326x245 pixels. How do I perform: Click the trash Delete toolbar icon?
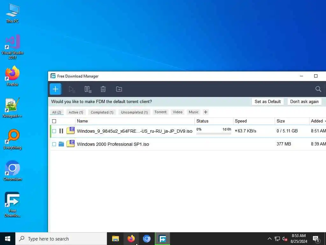[103, 89]
